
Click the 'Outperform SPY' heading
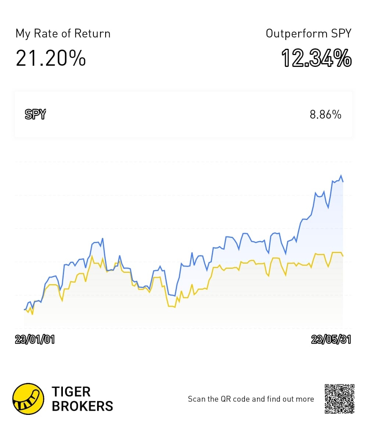[x=309, y=34]
